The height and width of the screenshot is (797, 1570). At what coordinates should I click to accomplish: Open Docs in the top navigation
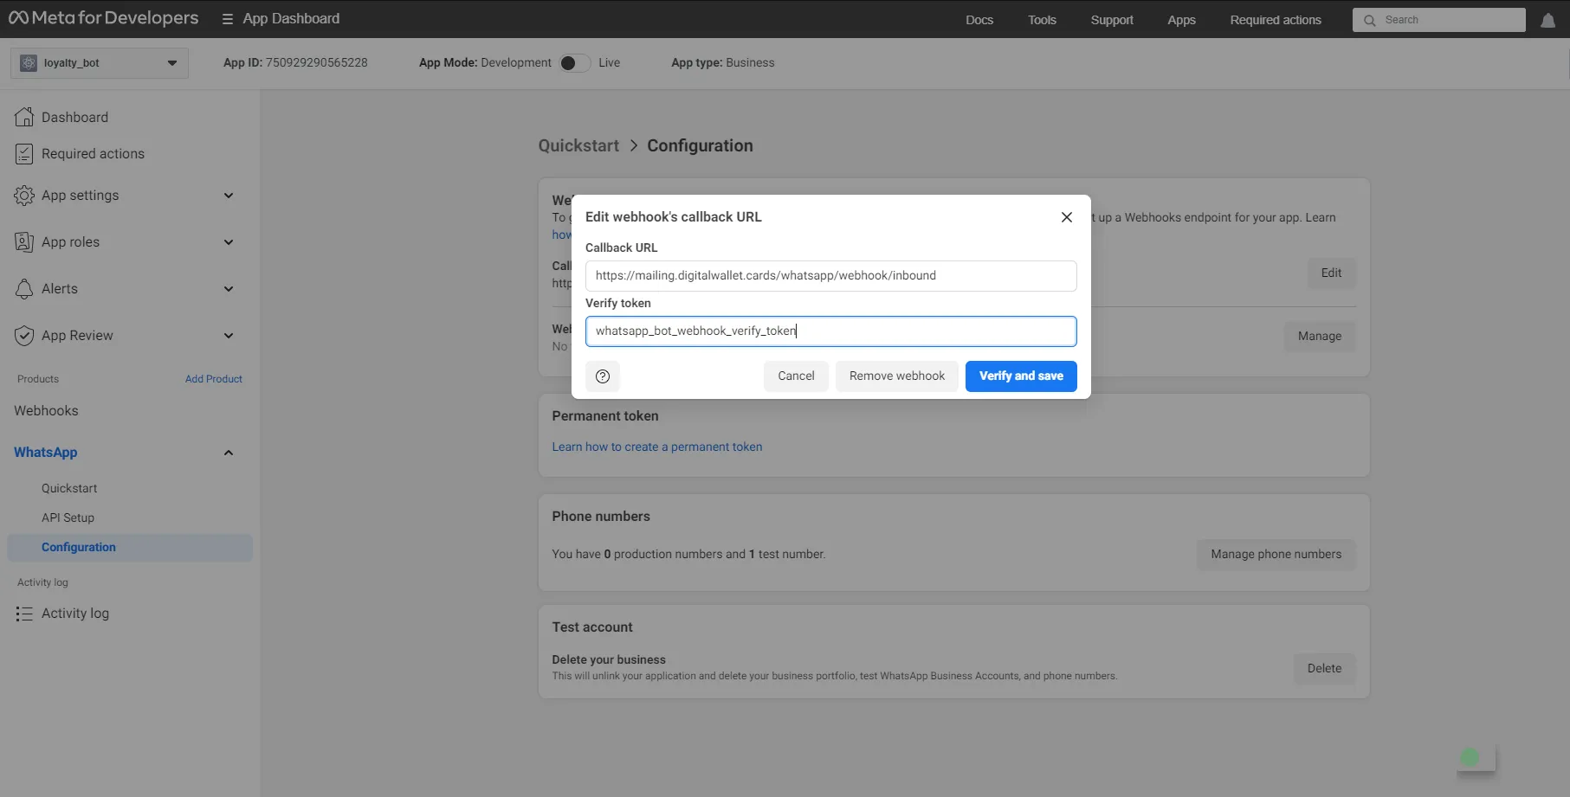pyautogui.click(x=979, y=20)
